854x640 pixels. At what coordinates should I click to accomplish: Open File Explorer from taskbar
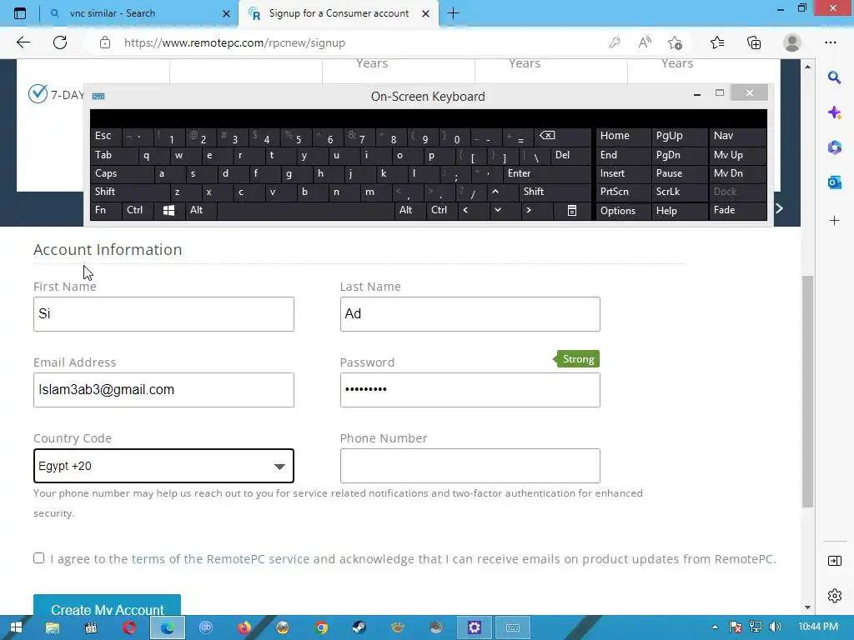click(53, 627)
